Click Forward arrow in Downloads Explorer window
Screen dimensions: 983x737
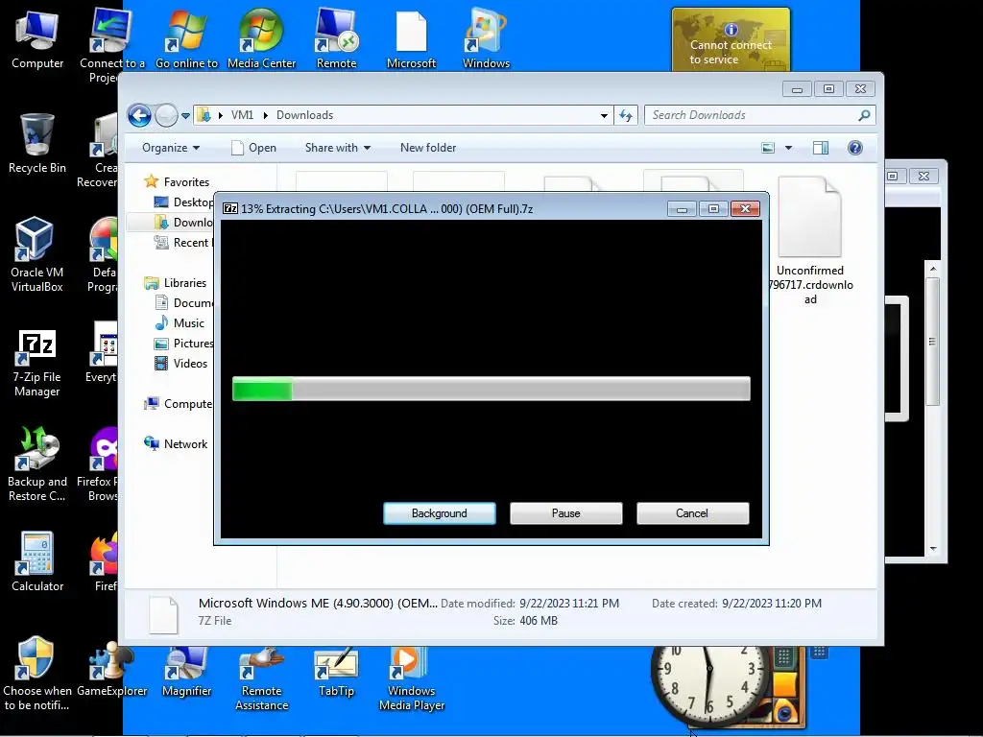click(x=166, y=115)
